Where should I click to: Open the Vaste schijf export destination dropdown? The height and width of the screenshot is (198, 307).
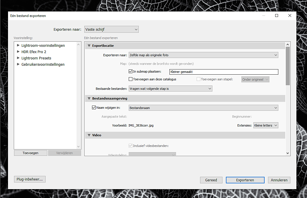click(x=111, y=29)
